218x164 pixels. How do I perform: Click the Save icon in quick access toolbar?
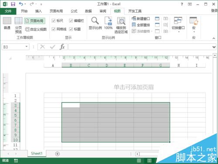point(13,4)
